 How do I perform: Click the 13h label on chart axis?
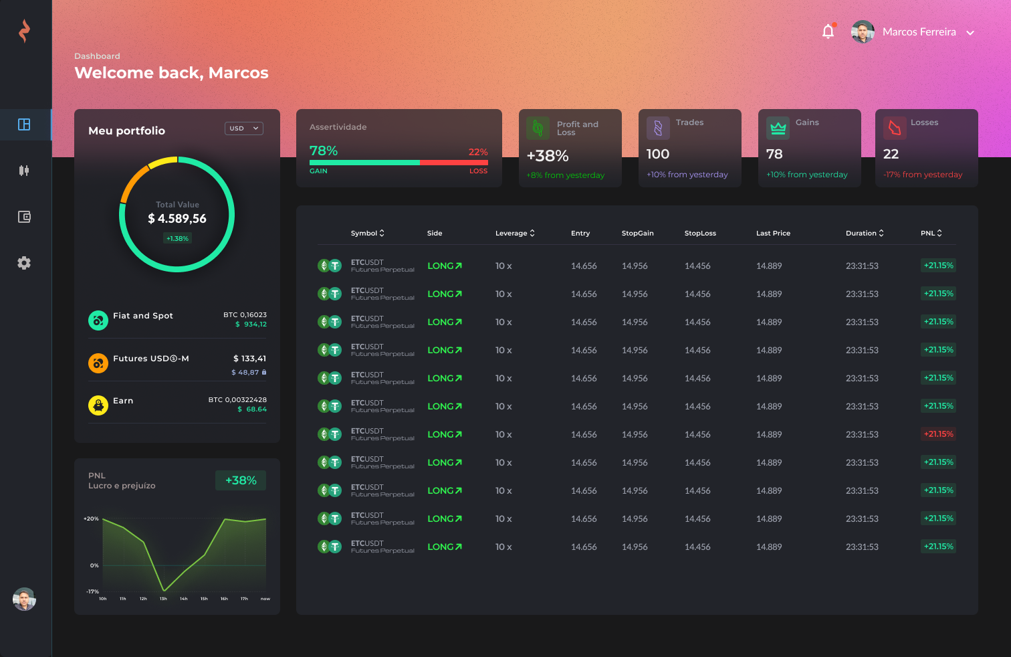click(x=163, y=599)
